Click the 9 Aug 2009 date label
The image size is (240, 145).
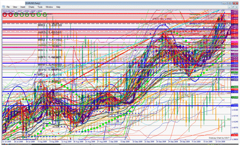[54, 142]
